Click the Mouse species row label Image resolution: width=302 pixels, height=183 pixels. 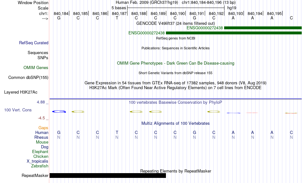pyautogui.click(x=42, y=142)
